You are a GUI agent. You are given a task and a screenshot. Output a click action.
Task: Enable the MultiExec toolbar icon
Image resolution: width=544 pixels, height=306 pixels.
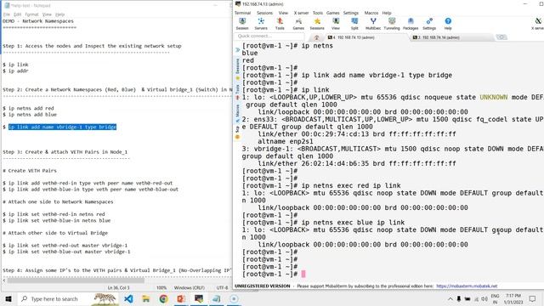tap(373, 24)
